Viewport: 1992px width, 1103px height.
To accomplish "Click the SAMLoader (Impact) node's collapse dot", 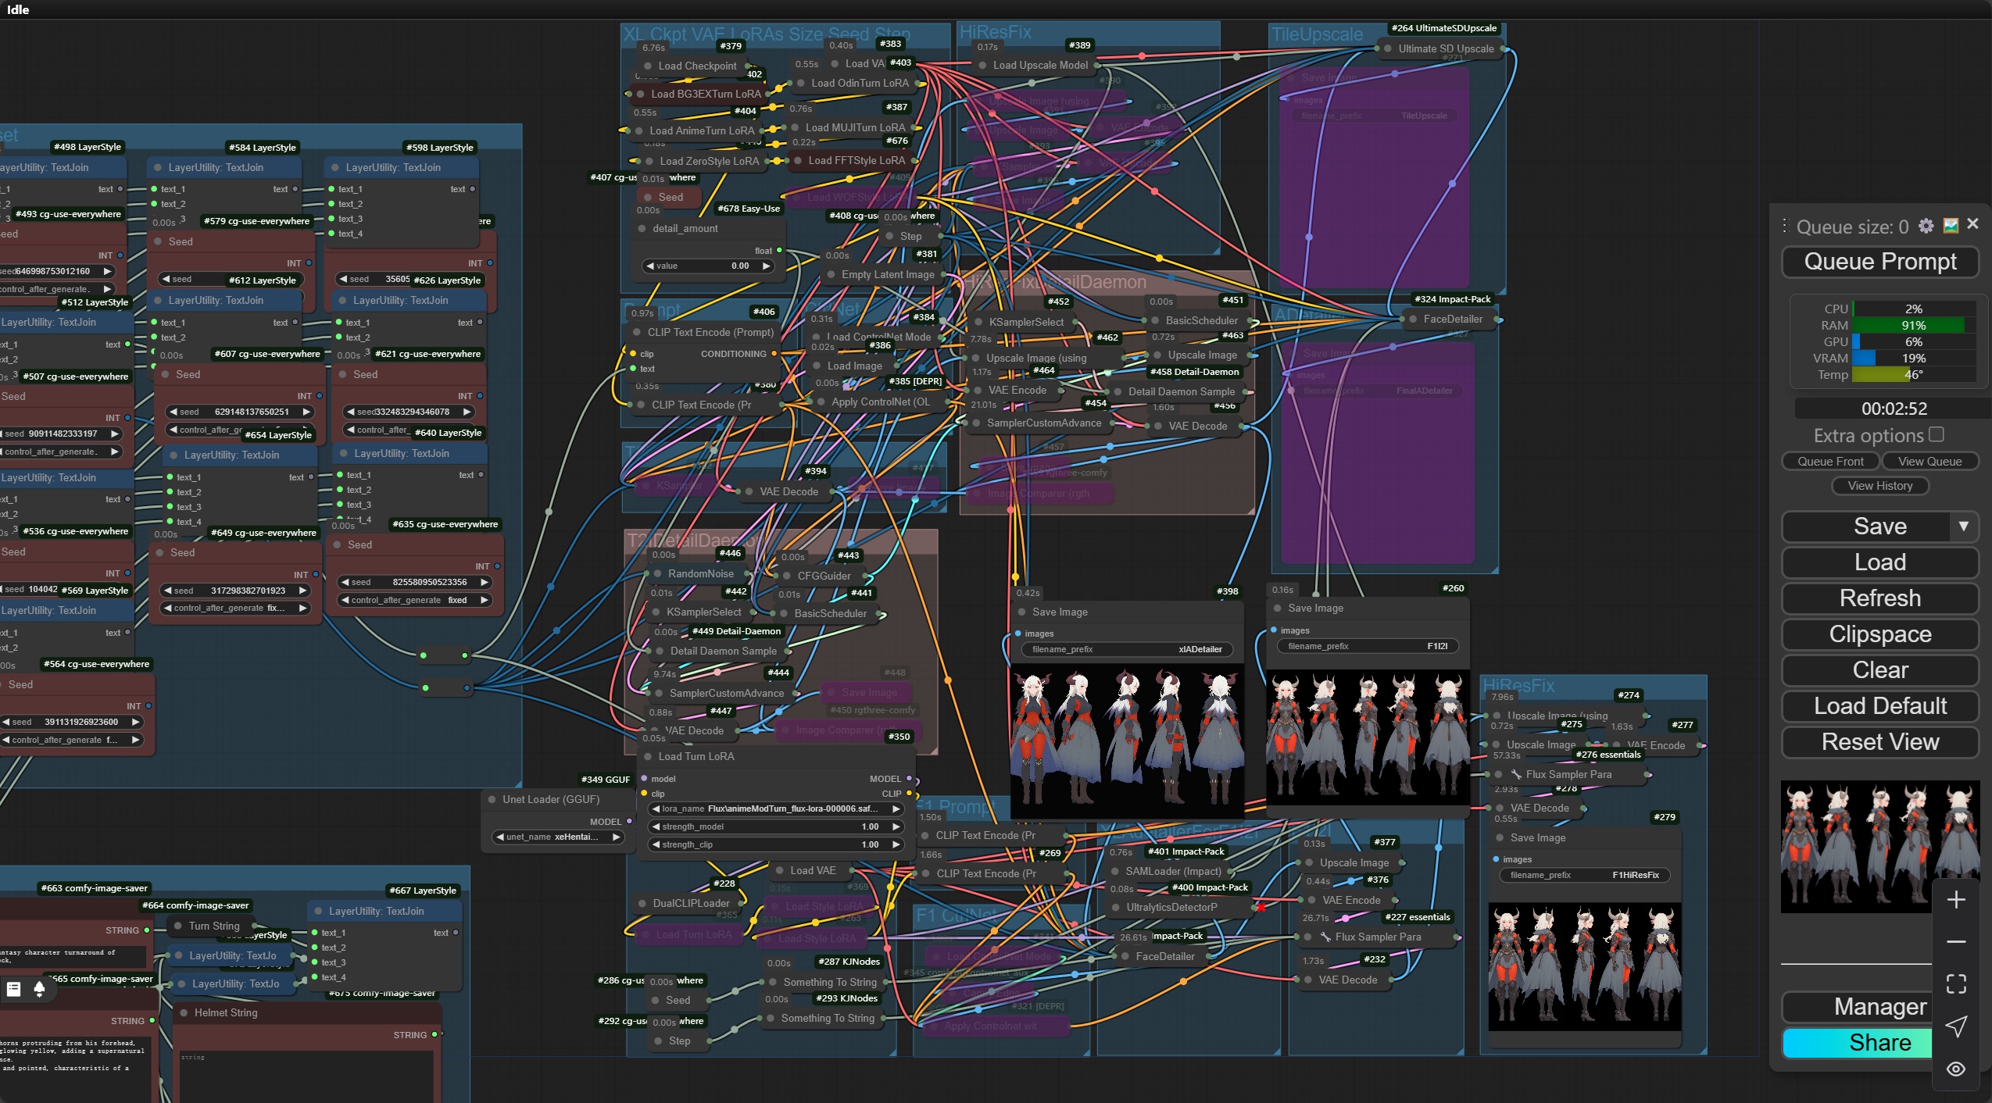I will [1115, 871].
